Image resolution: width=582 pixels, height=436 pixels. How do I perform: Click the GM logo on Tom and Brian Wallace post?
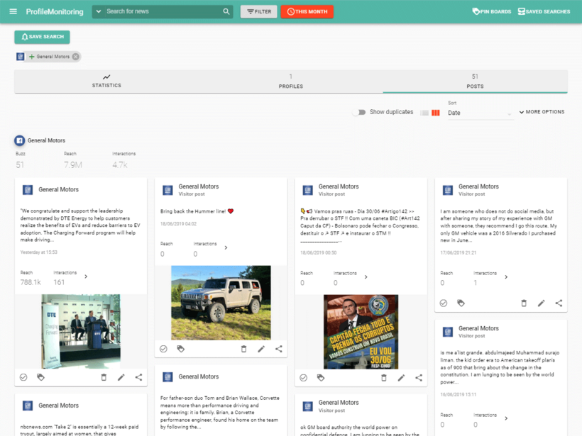(168, 377)
